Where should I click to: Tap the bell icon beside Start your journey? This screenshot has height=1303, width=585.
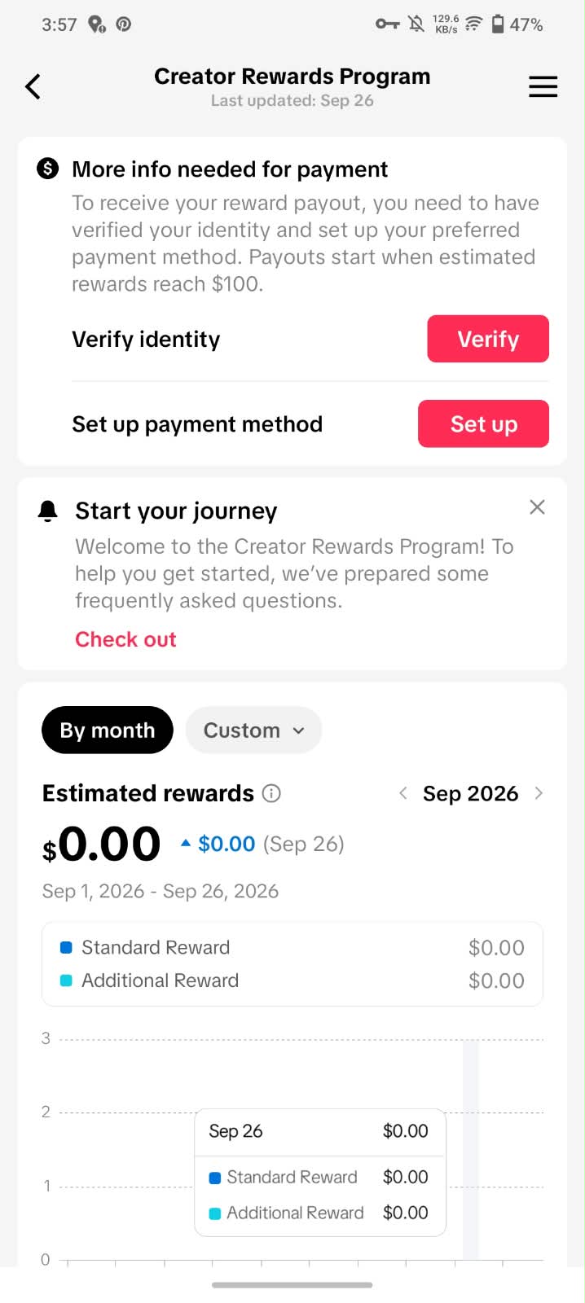(48, 511)
